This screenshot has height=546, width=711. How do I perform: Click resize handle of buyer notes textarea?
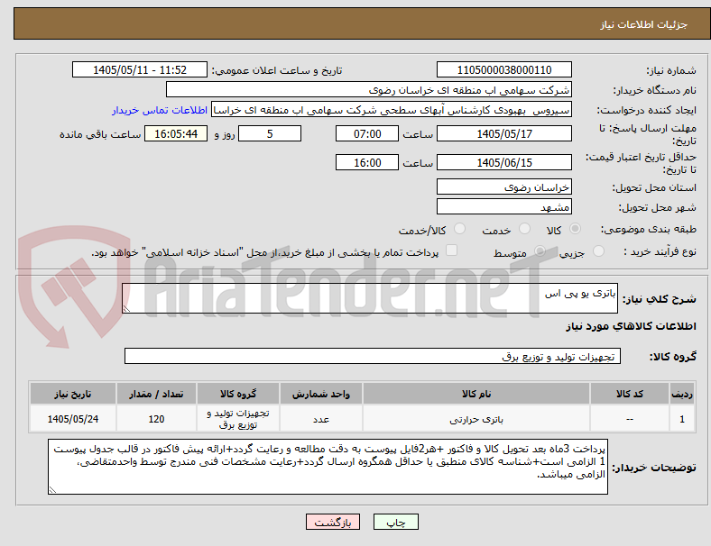pos(52,490)
